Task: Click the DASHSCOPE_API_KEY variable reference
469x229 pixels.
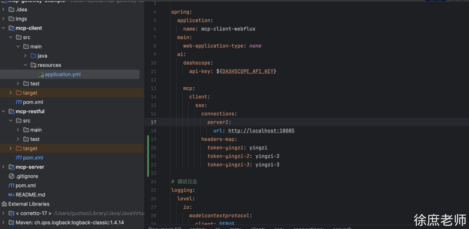Action: pyautogui.click(x=248, y=71)
